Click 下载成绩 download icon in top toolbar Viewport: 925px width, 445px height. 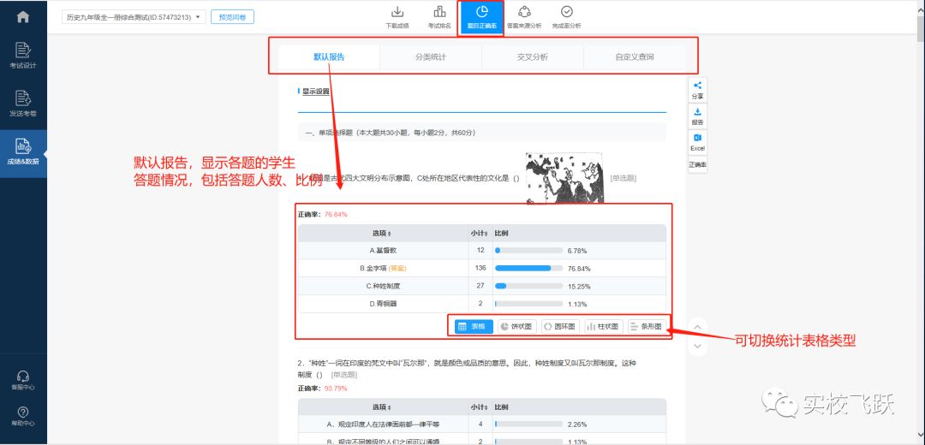click(x=397, y=17)
